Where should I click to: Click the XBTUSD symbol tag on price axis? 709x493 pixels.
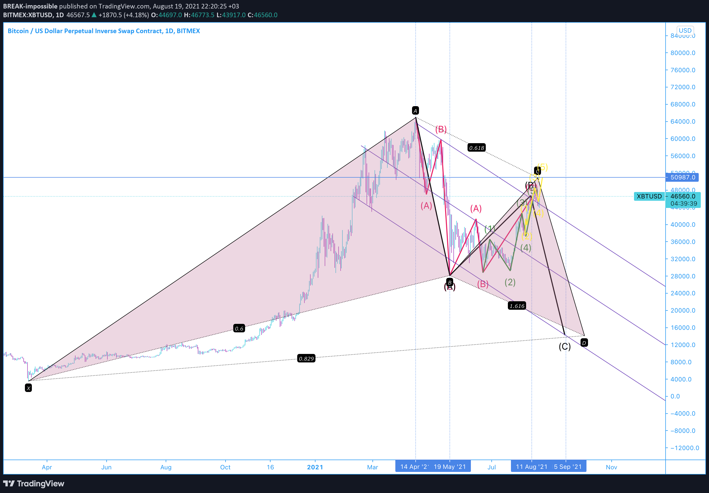tap(649, 196)
